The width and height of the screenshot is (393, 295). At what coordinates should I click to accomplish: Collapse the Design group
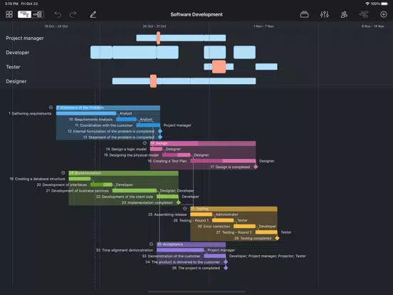[x=145, y=143]
